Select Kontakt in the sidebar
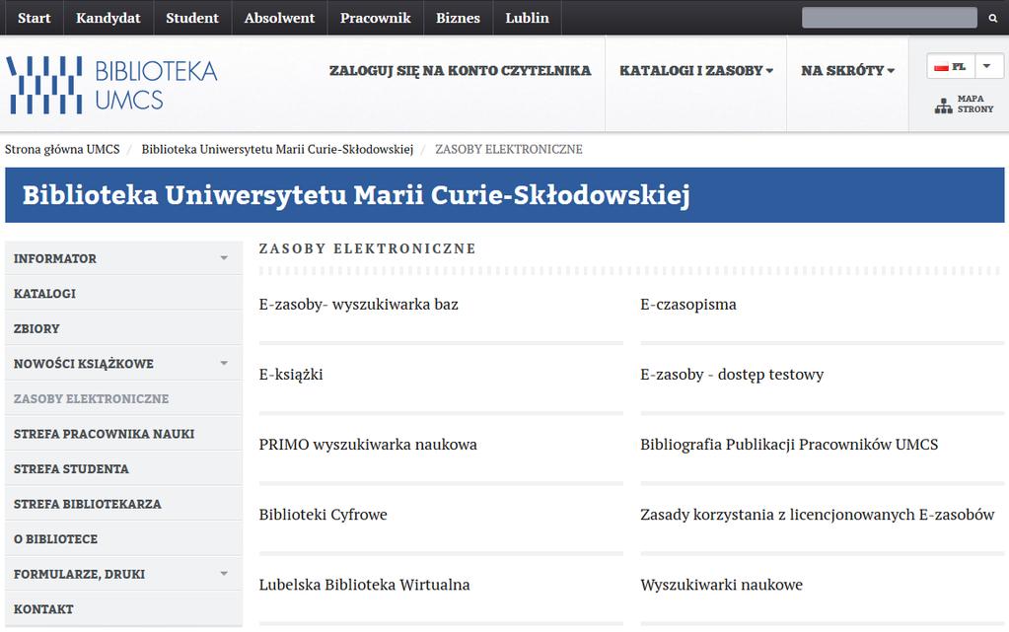The width and height of the screenshot is (1009, 632). 123,609
